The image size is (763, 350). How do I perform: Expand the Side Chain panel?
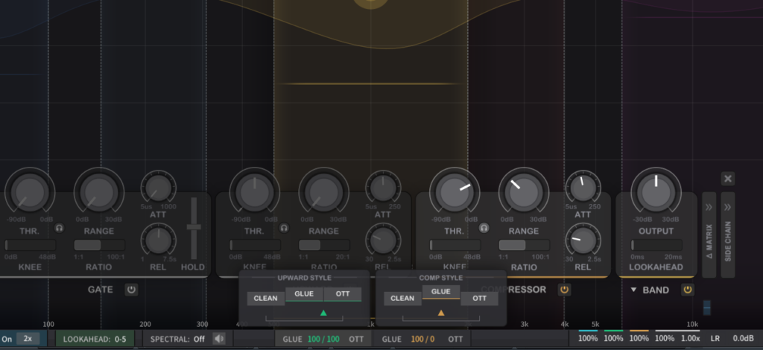pos(728,235)
